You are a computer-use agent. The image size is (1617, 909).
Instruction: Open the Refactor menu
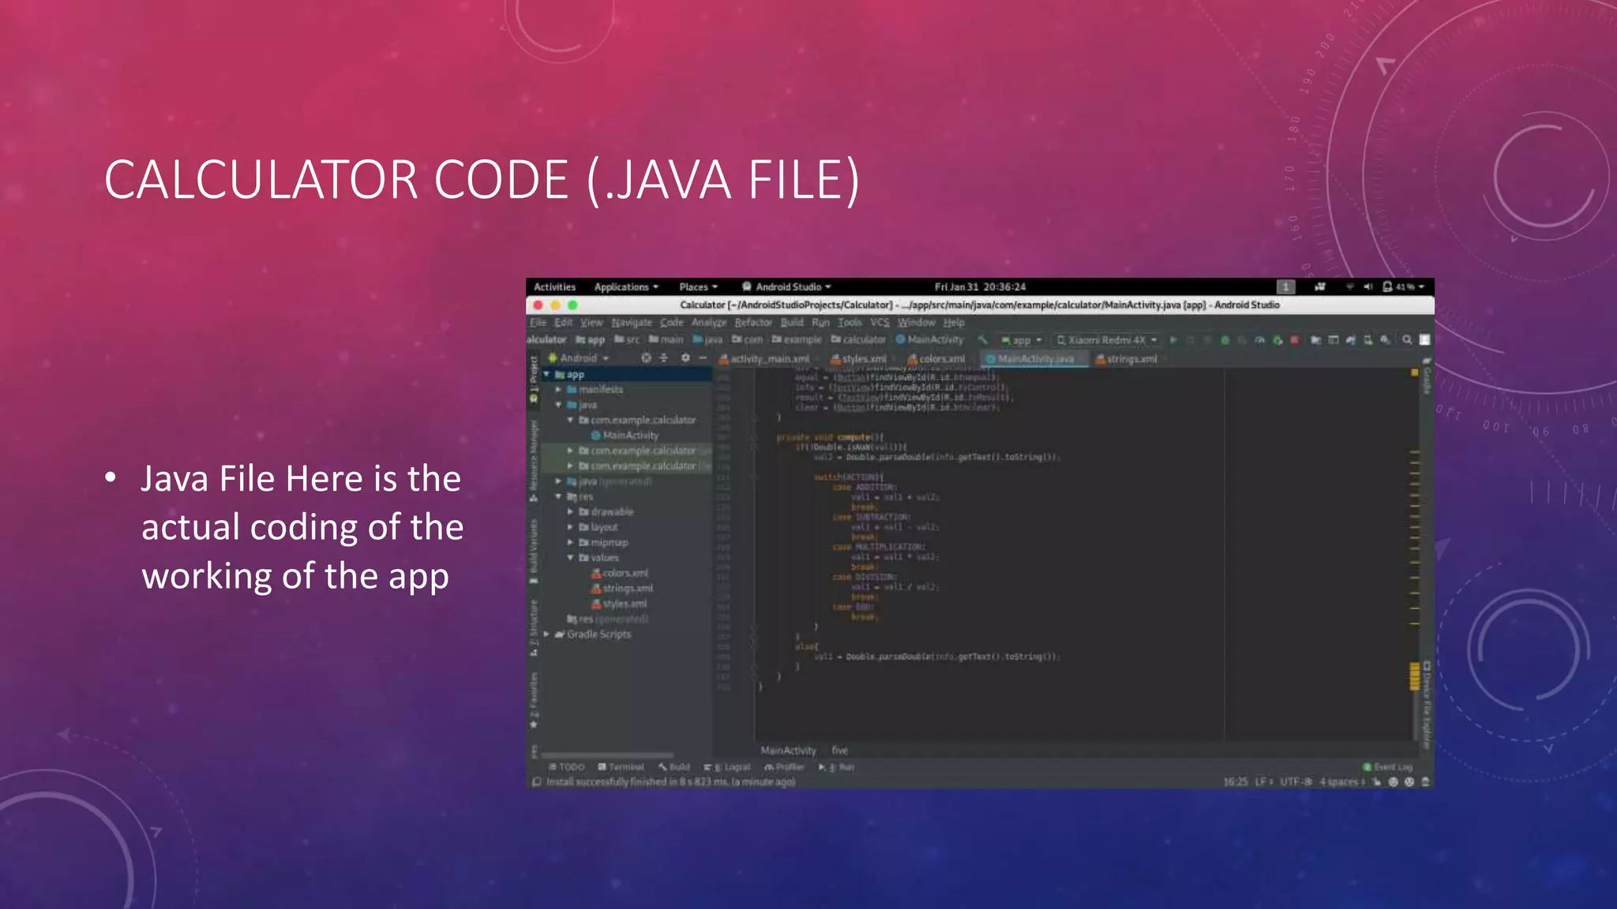[x=753, y=323]
